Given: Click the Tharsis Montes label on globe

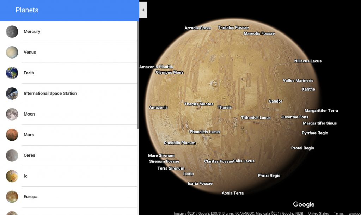Looking at the screenshot, I should point(199,104).
